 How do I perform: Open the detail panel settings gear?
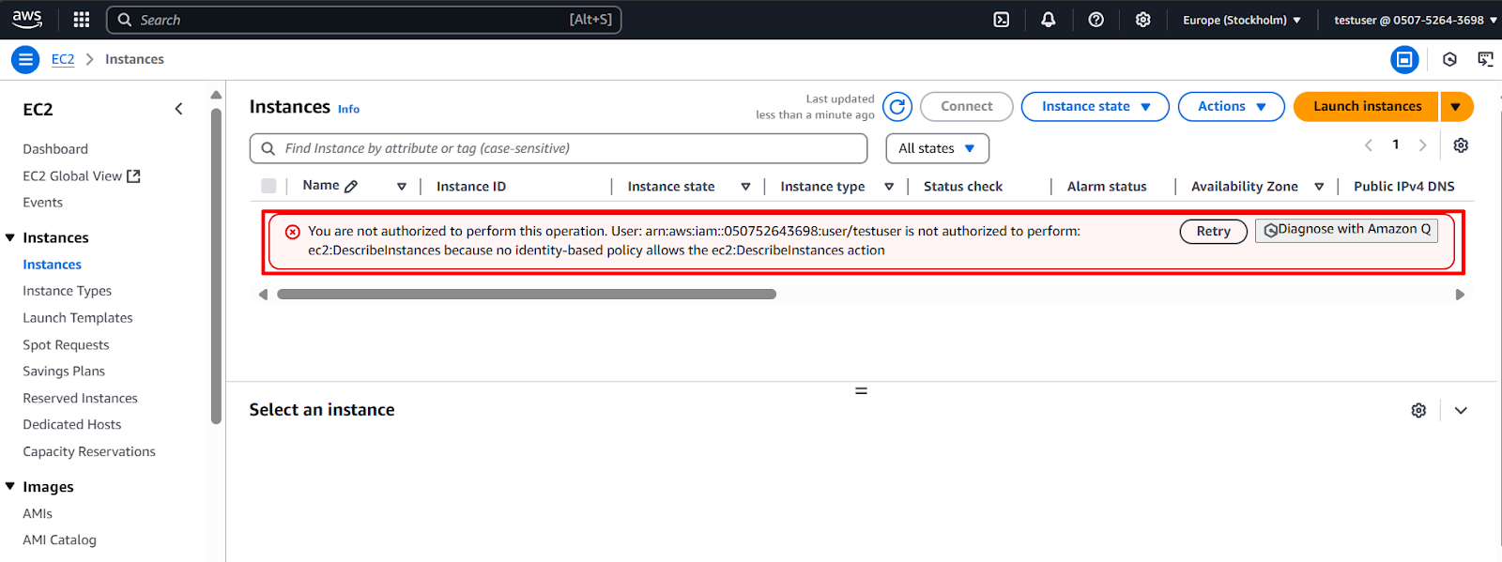pyautogui.click(x=1418, y=410)
